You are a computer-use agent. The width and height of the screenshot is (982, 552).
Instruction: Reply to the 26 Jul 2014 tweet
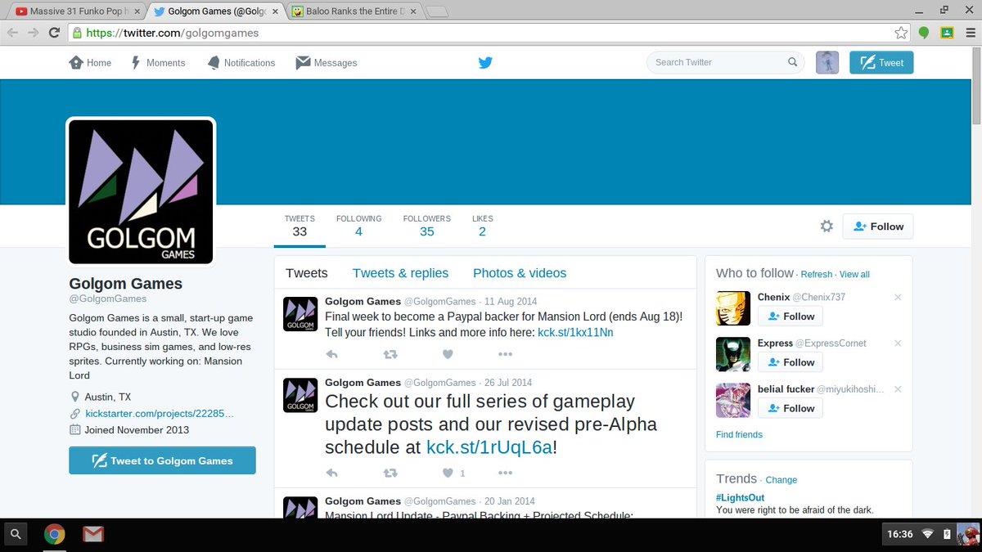pos(331,473)
